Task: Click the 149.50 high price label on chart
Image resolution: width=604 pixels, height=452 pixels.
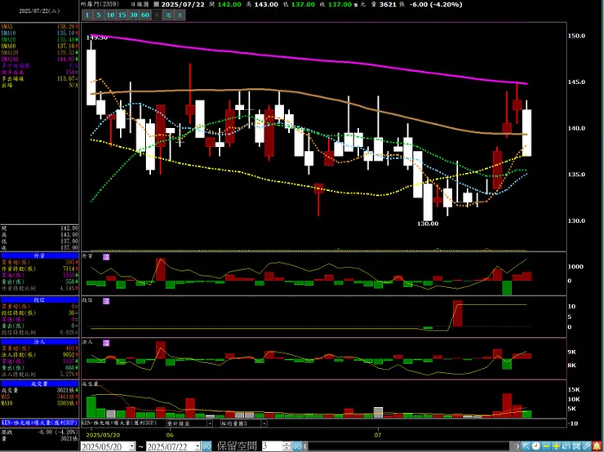Action: [96, 38]
